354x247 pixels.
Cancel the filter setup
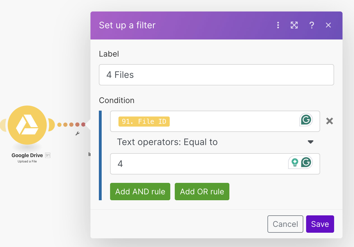[x=285, y=224]
